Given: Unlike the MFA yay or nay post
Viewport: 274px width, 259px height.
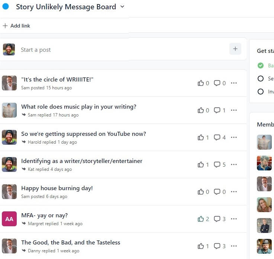Looking at the screenshot, I should [x=201, y=219].
